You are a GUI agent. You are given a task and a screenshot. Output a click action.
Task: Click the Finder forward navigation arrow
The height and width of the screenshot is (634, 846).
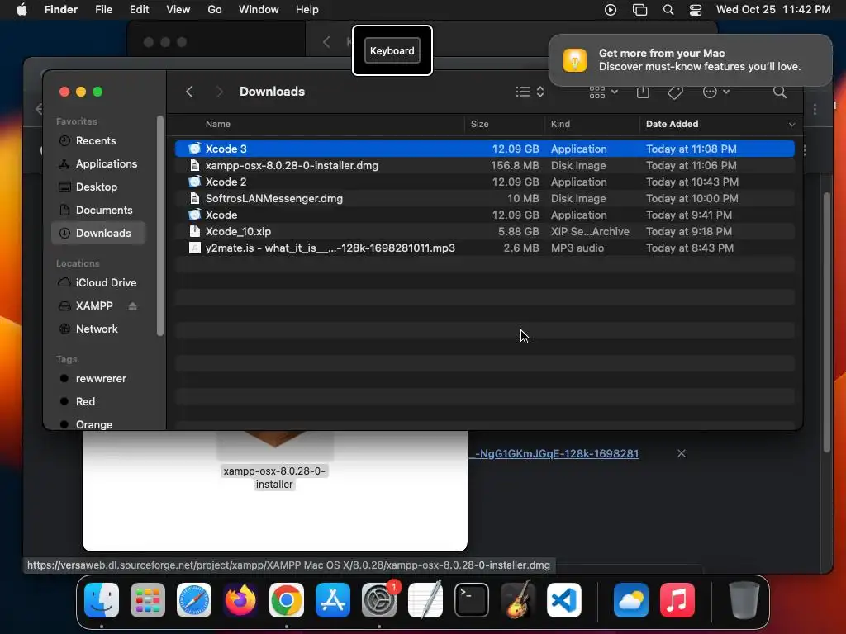pyautogui.click(x=219, y=92)
